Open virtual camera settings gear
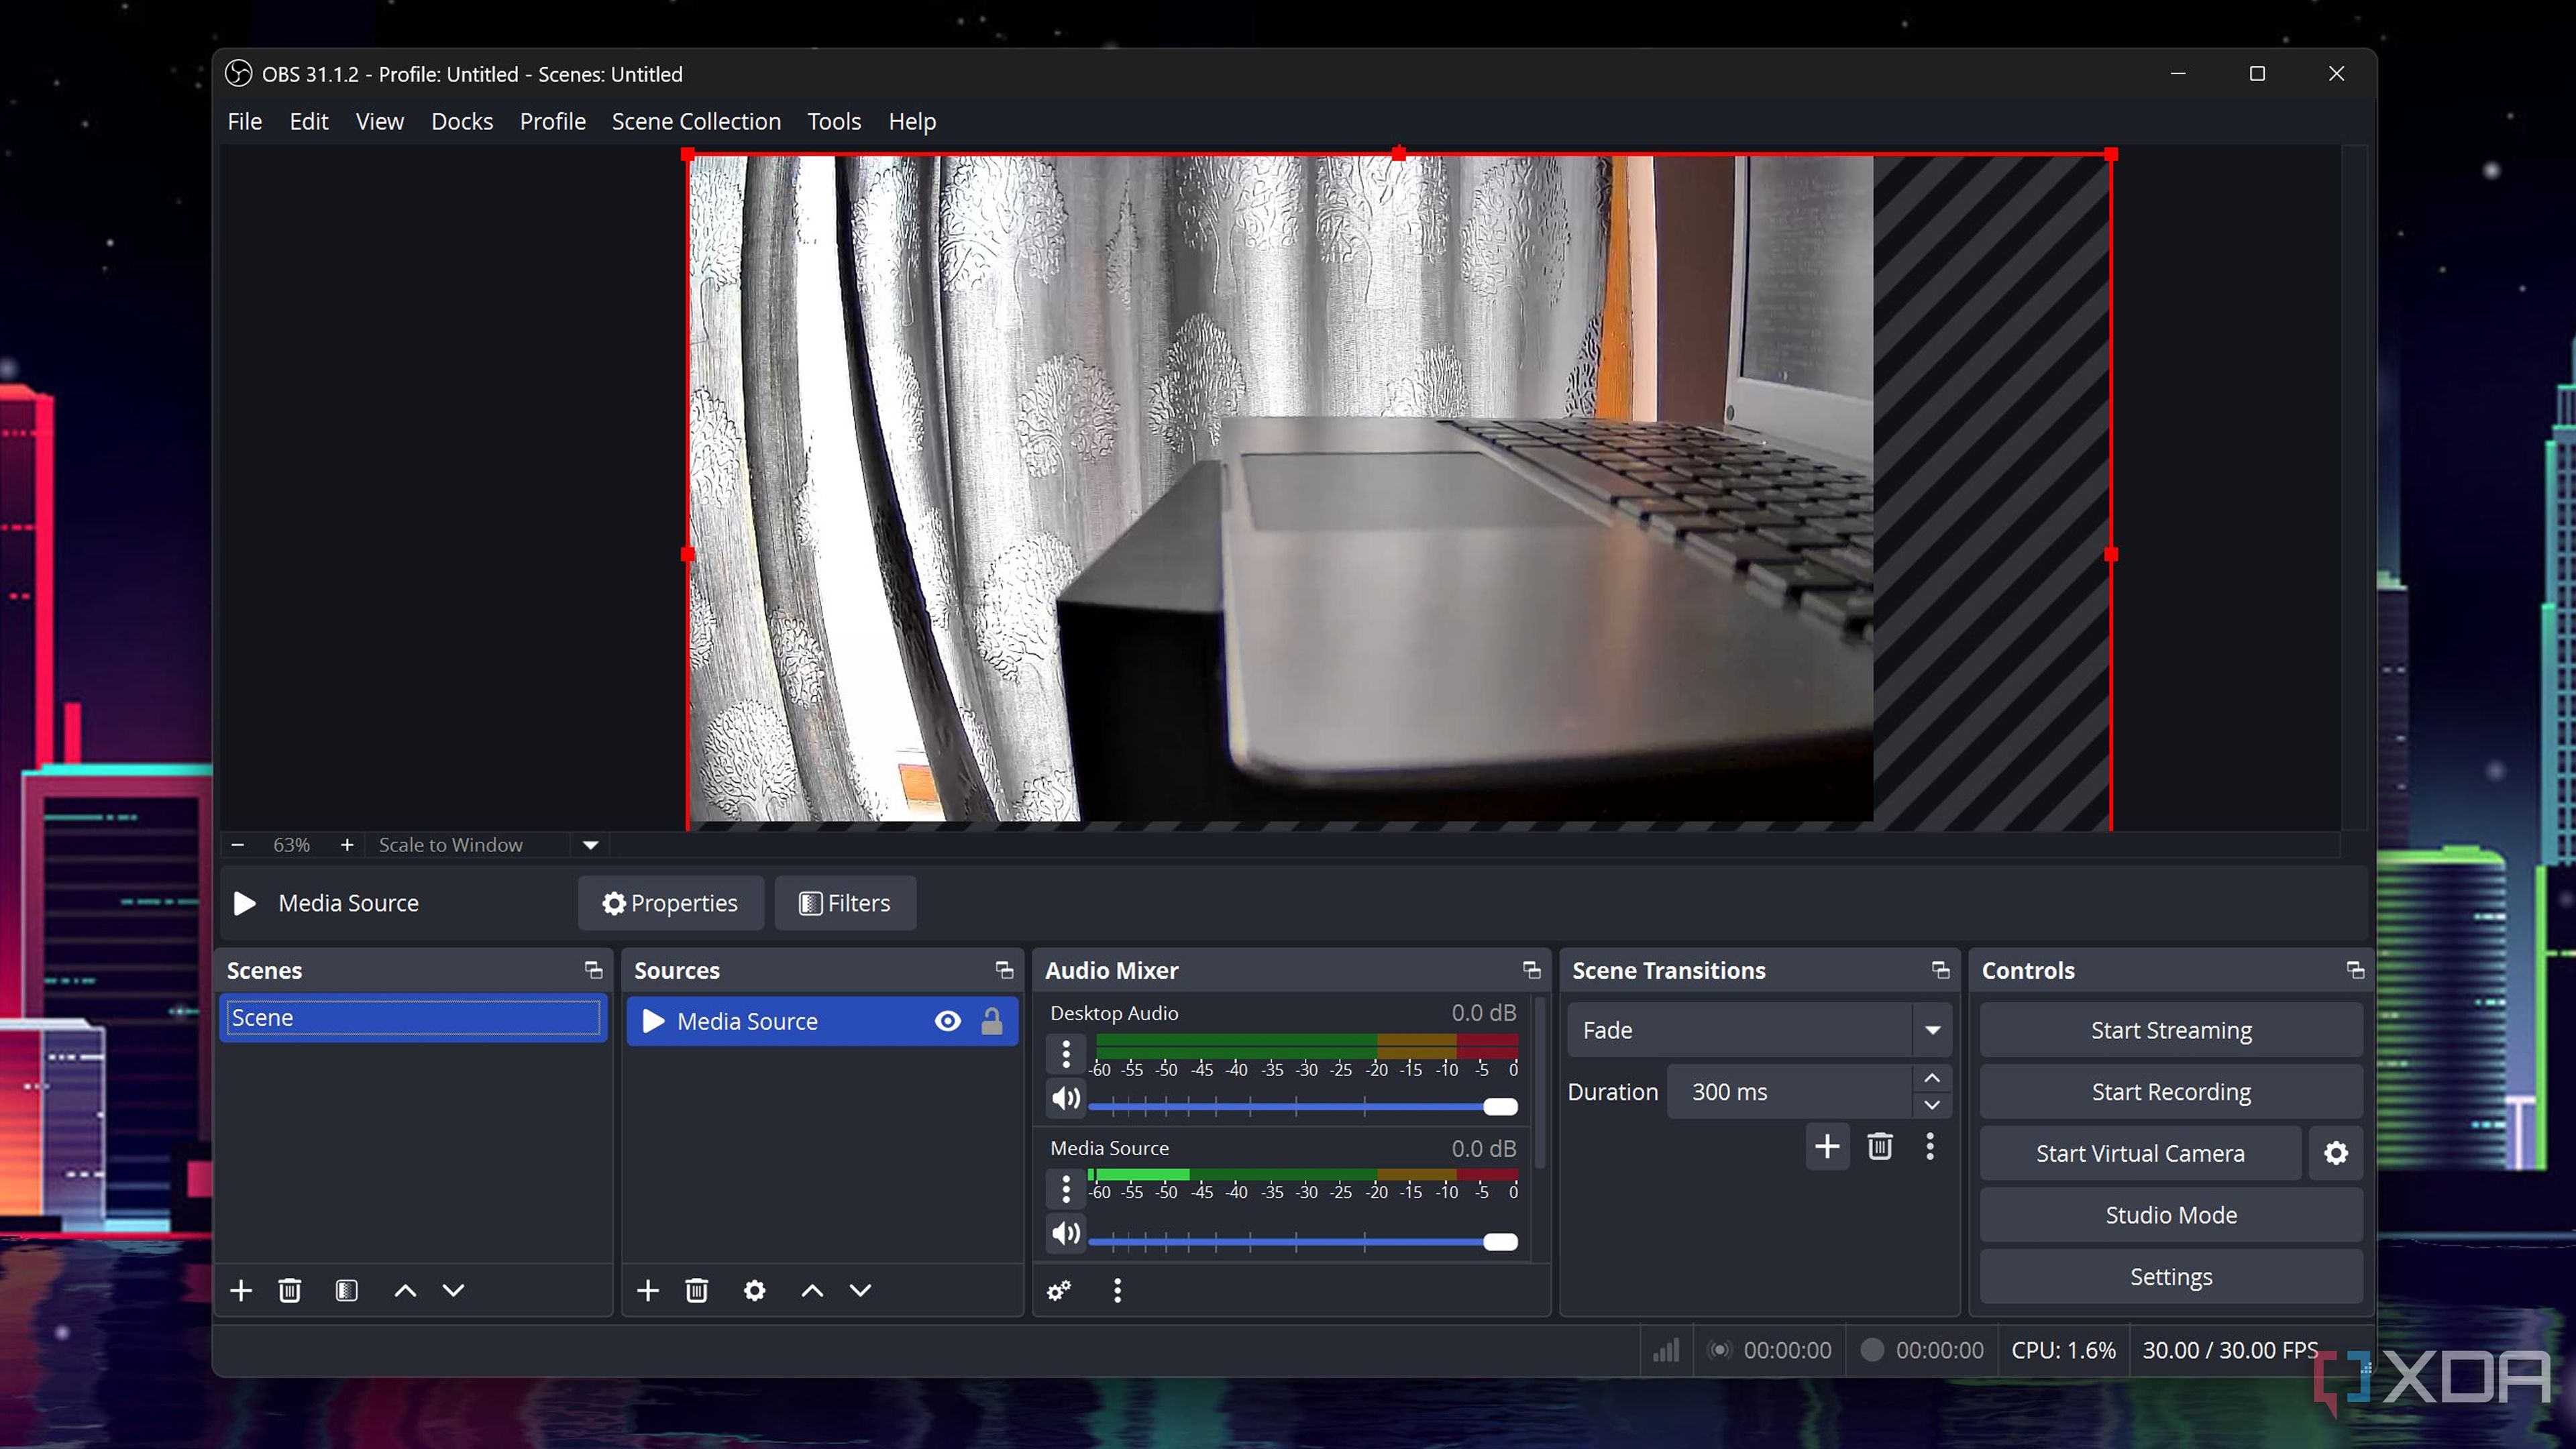The image size is (2576, 1449). tap(2335, 1153)
